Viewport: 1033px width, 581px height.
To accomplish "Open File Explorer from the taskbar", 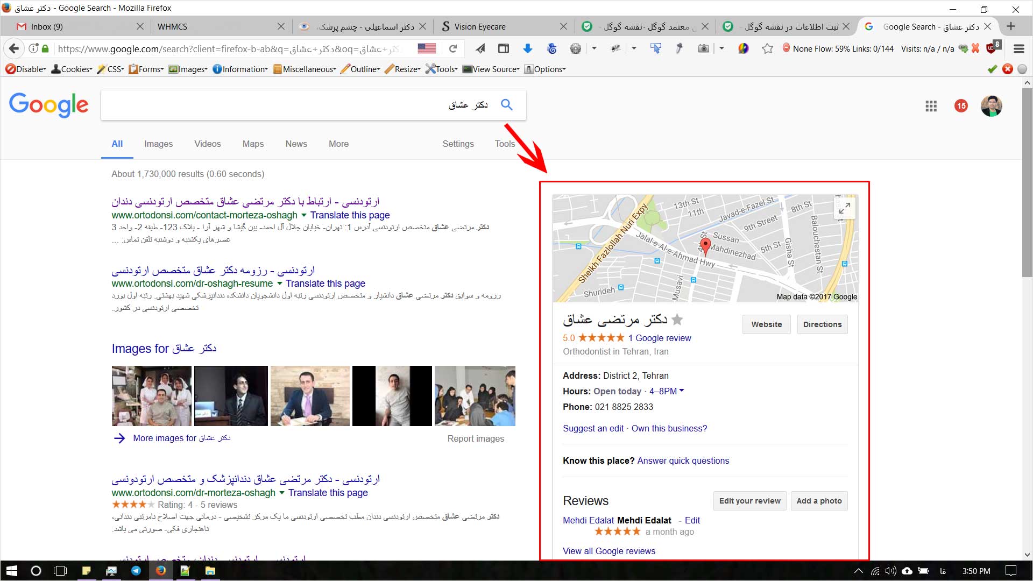I will (x=210, y=571).
